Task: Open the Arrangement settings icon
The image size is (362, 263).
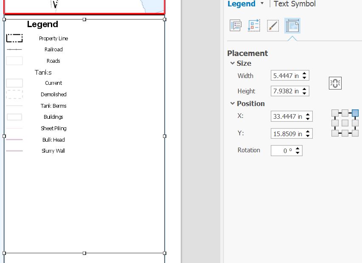Action: (x=254, y=25)
